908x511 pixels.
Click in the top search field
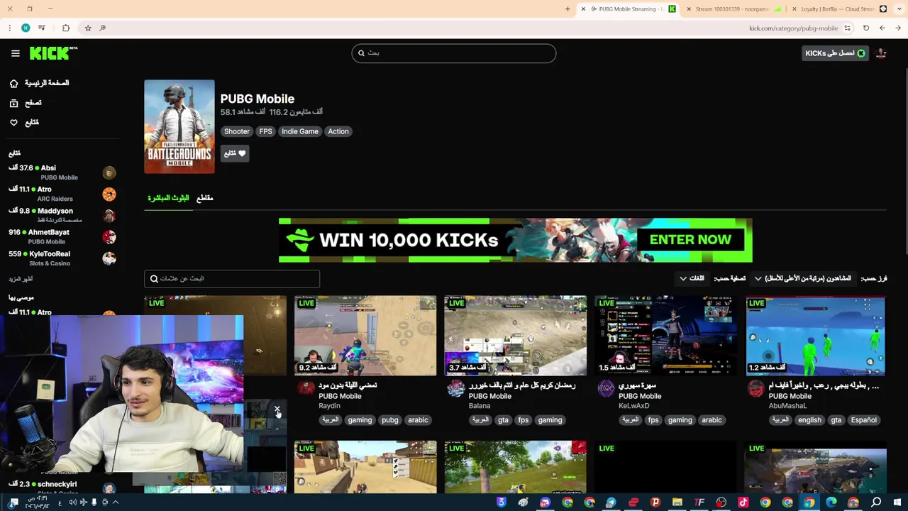click(454, 53)
